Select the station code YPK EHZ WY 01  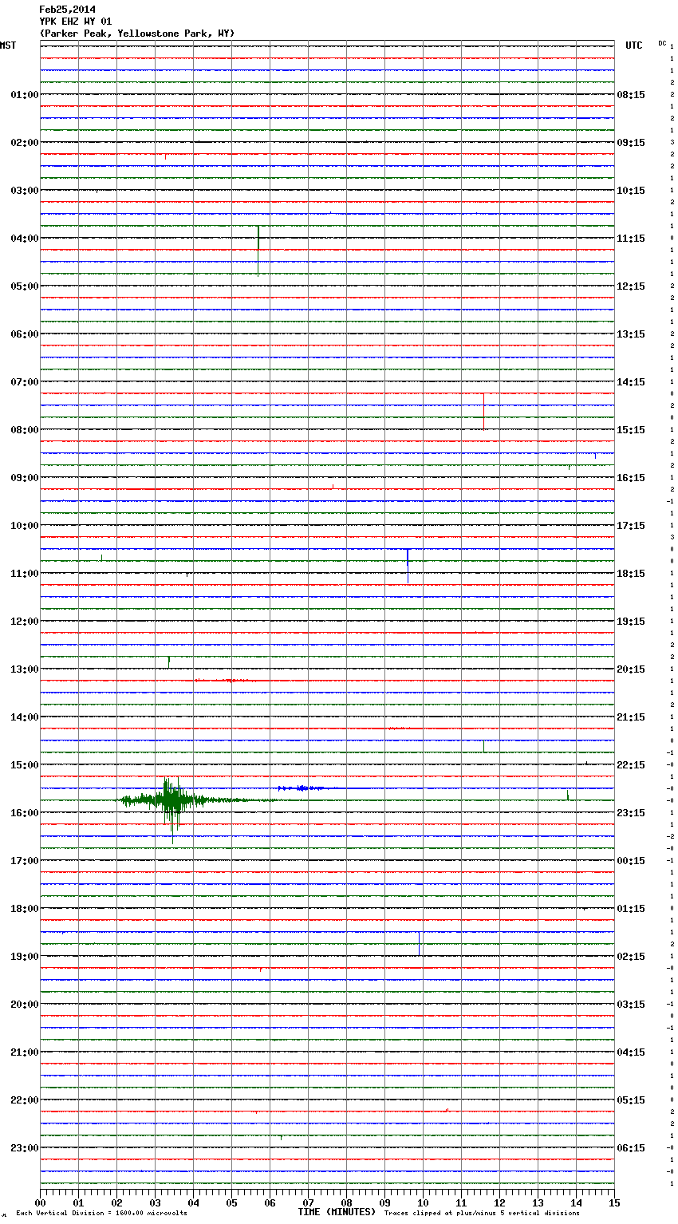pos(76,22)
